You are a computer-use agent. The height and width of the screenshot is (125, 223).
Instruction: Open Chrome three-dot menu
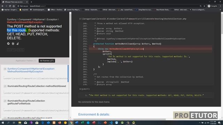tap(221, 6)
